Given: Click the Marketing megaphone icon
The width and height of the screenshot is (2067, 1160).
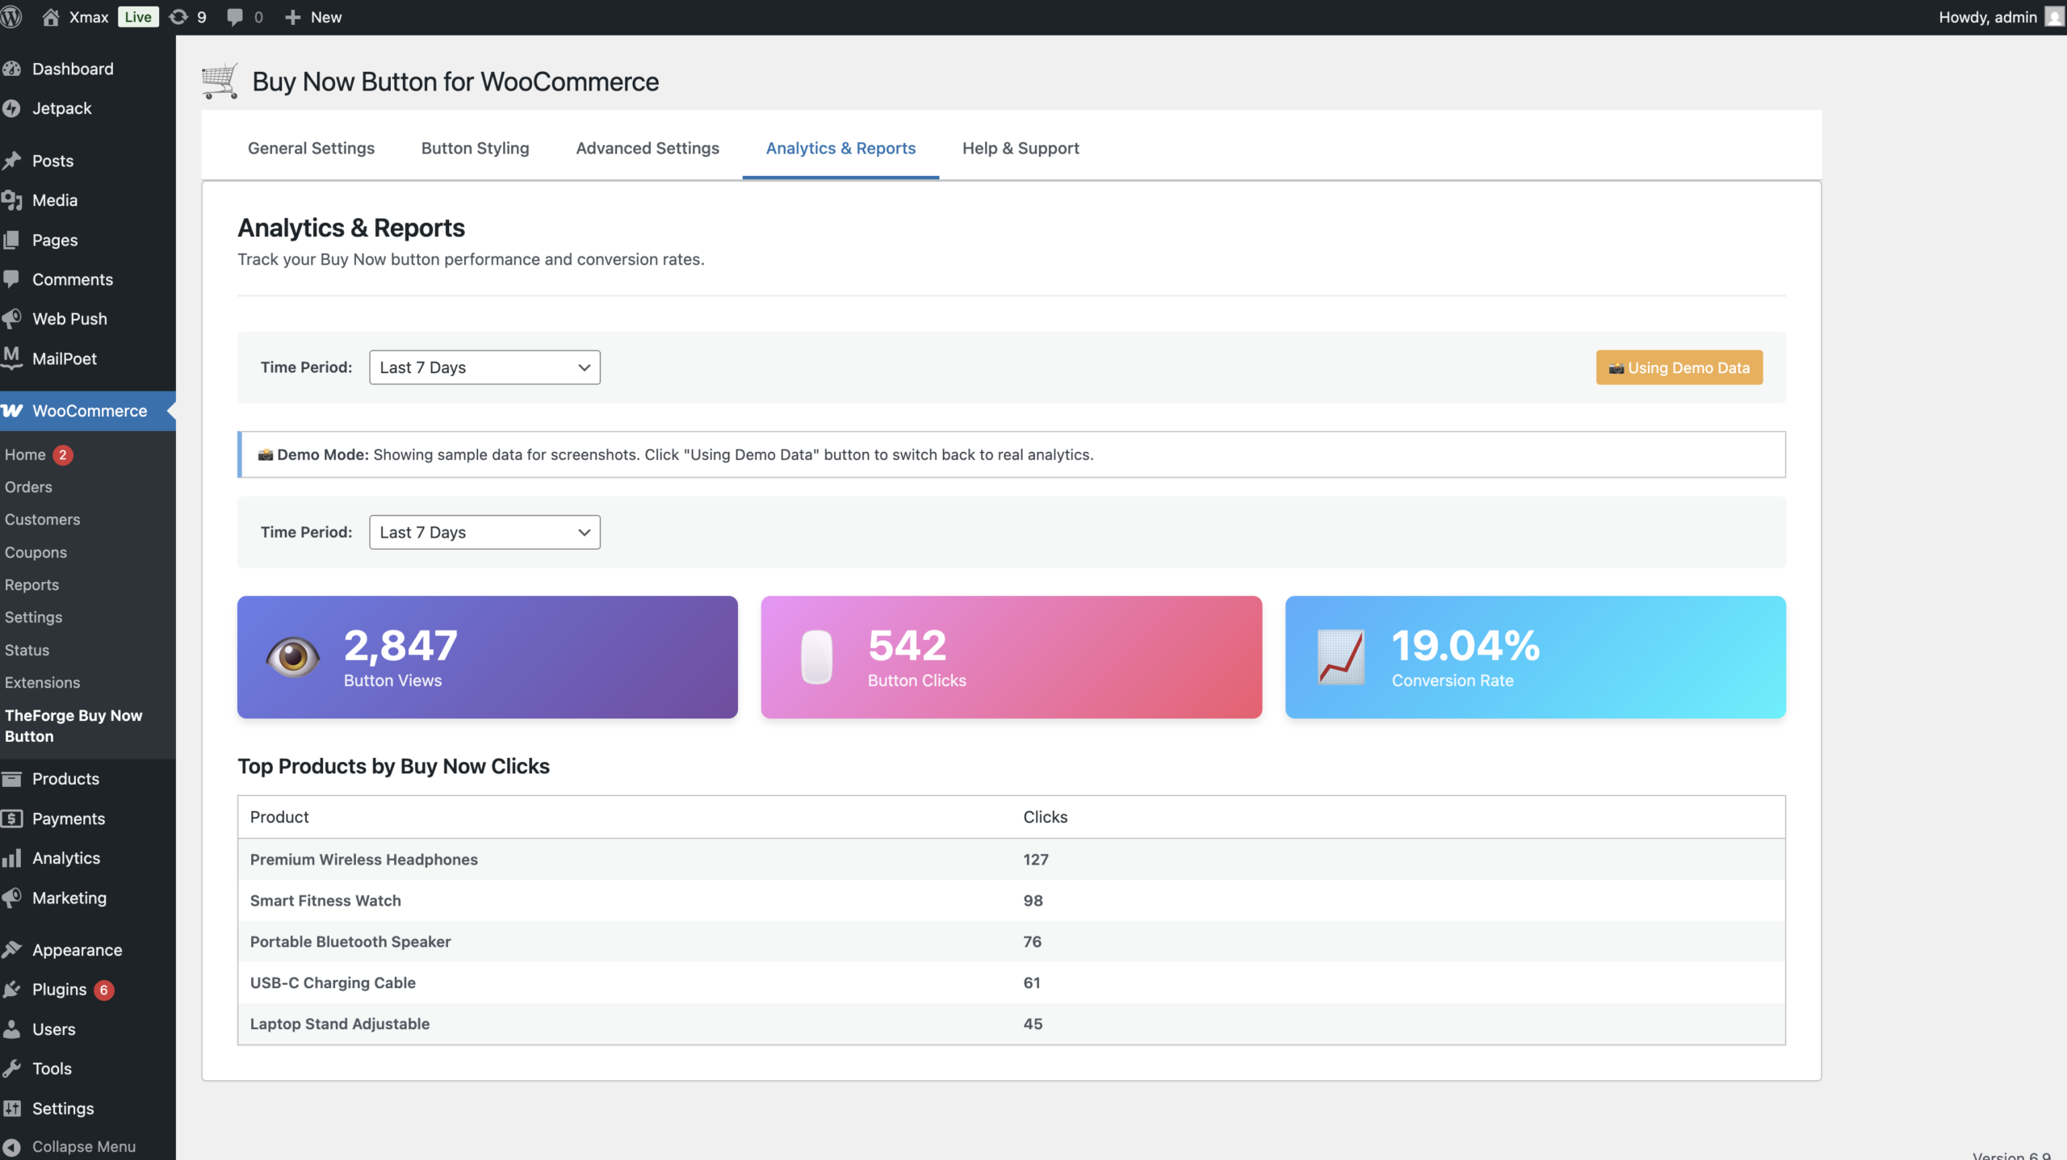Looking at the screenshot, I should (13, 898).
